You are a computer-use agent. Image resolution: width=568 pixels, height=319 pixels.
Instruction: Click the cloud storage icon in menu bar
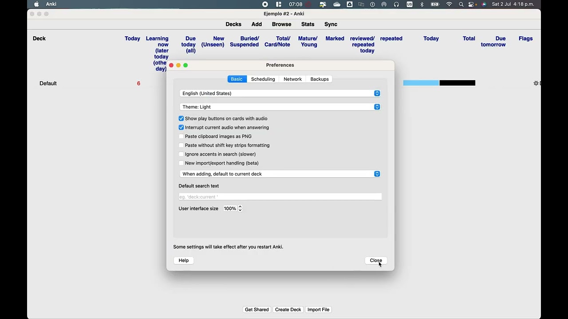(337, 4)
